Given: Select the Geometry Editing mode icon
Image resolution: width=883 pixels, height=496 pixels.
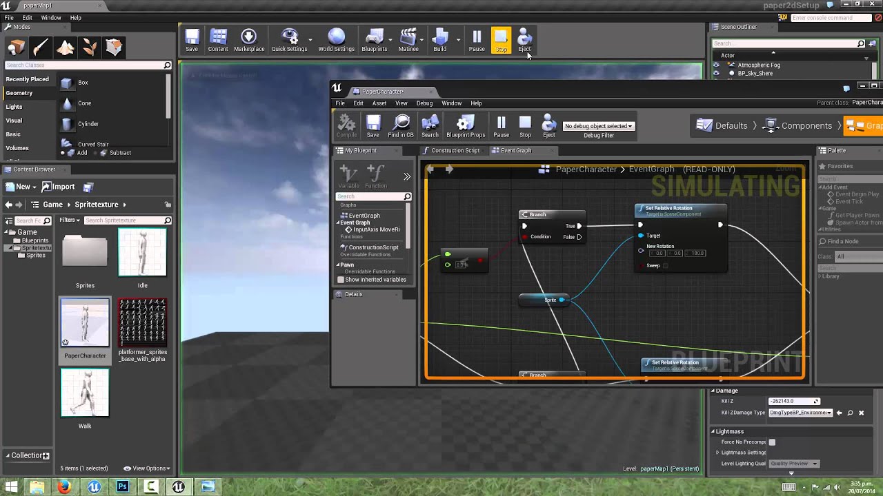Looking at the screenshot, I should coord(114,47).
